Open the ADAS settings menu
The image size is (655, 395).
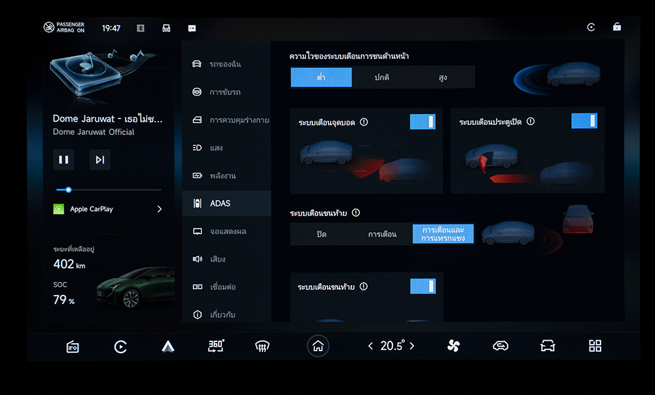coord(227,203)
